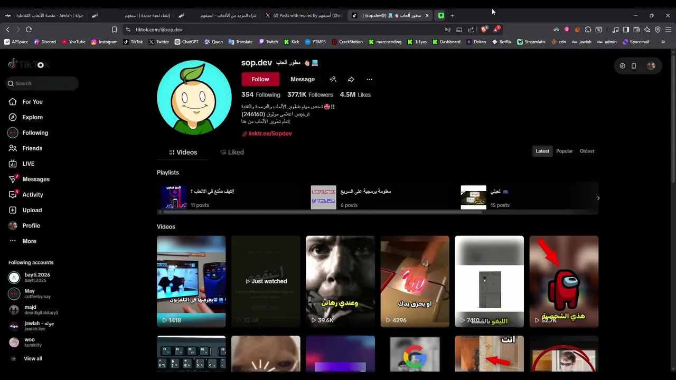
Task: Open the Leo AI sparkle icon
Action: (647, 30)
